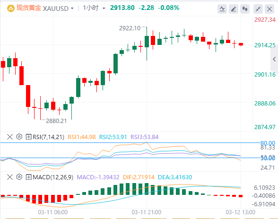
Task: Click the 现货黄金 instrument name
Action: 29,8
